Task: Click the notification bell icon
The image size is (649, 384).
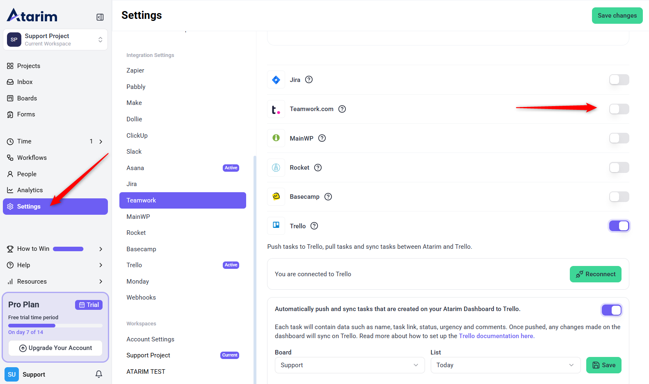Action: tap(99, 374)
